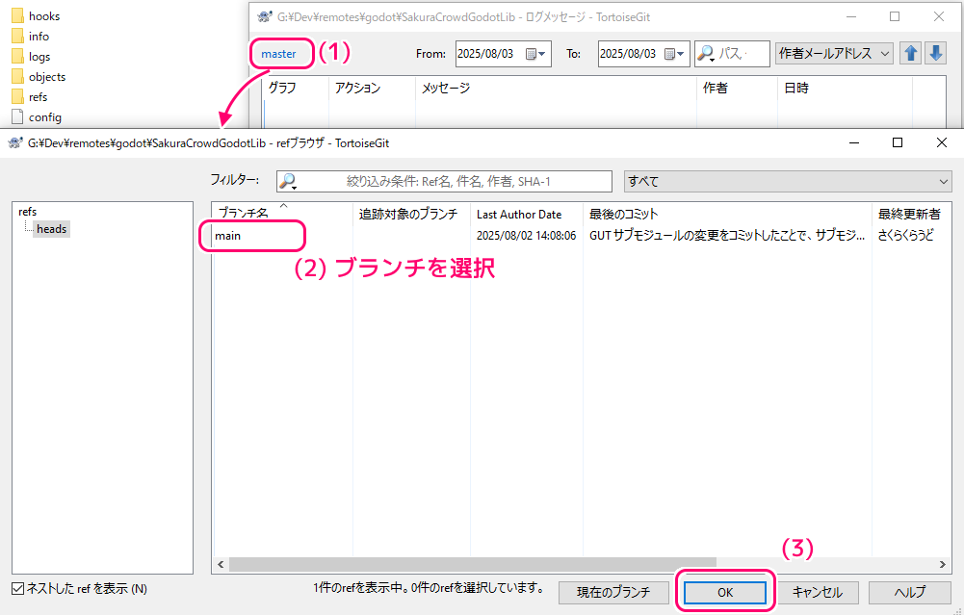Select the refs root tree node

[28, 211]
